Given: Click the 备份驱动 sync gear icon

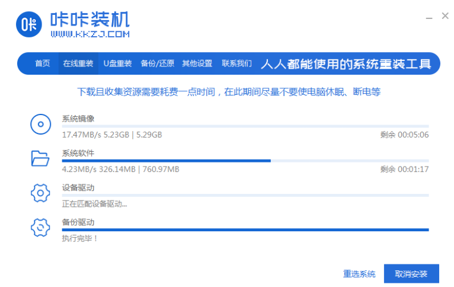Looking at the screenshot, I should click(x=40, y=227).
